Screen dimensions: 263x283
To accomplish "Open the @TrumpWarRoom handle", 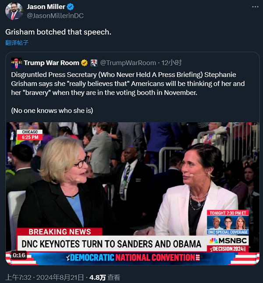I will 128,63.
